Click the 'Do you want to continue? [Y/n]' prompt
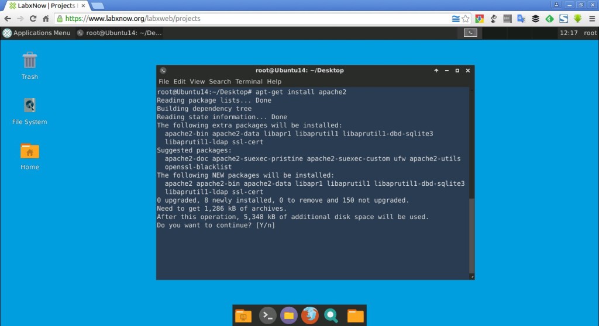Image resolution: width=599 pixels, height=326 pixels. [x=216, y=226]
